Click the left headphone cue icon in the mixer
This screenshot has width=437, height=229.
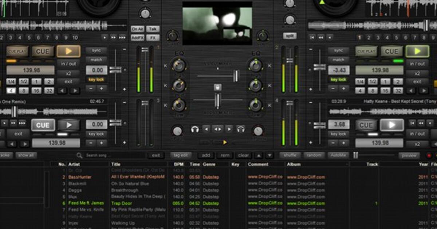[196, 129]
